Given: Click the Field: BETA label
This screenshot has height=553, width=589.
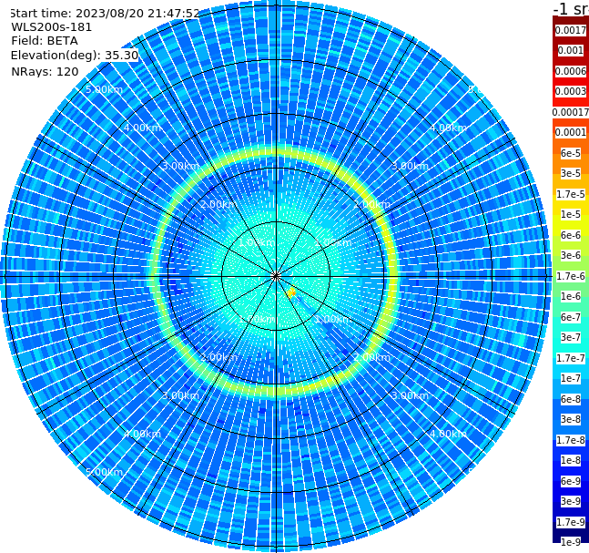Looking at the screenshot, I should 45,41.
